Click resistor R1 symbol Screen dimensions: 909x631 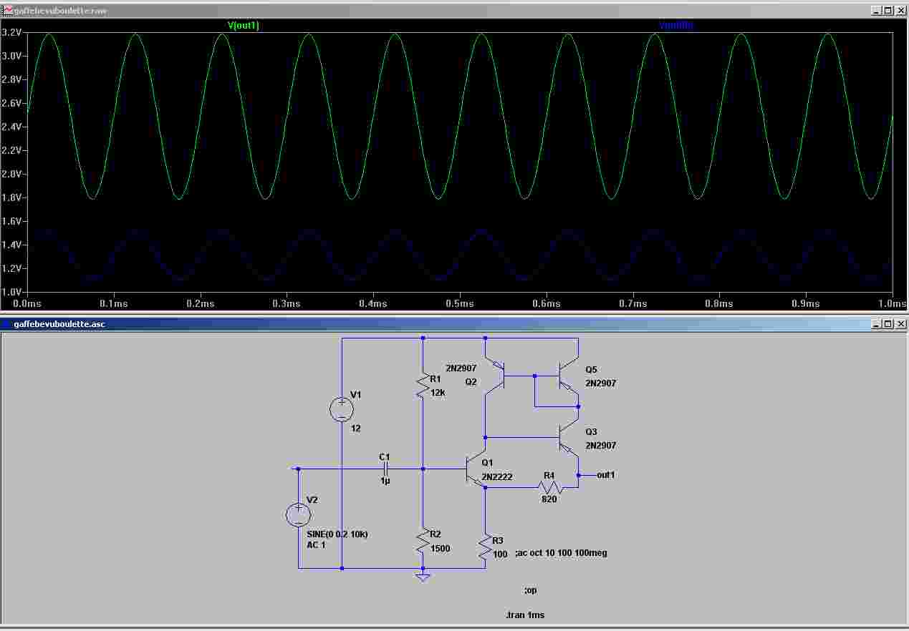[423, 386]
